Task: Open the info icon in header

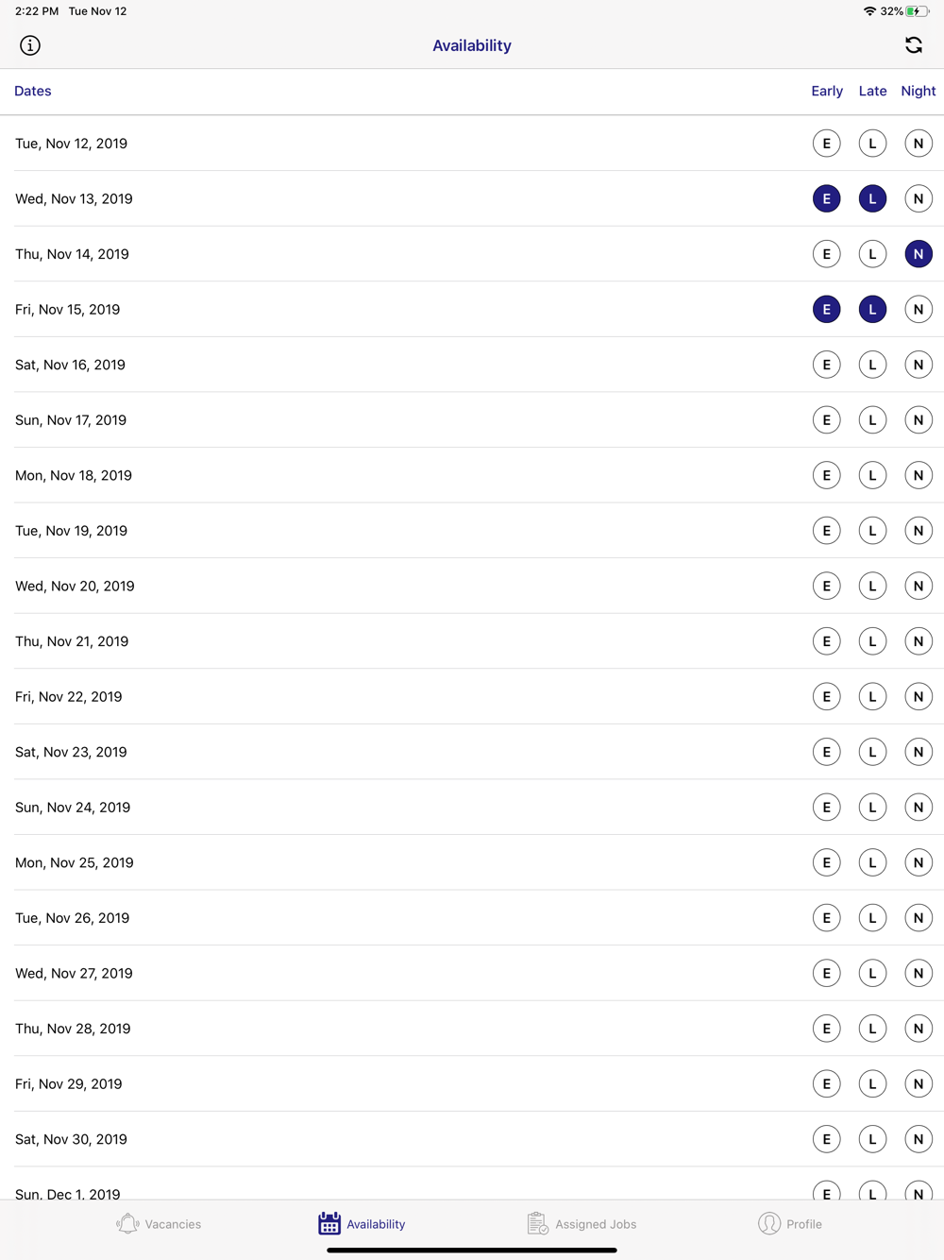Action: [x=30, y=45]
